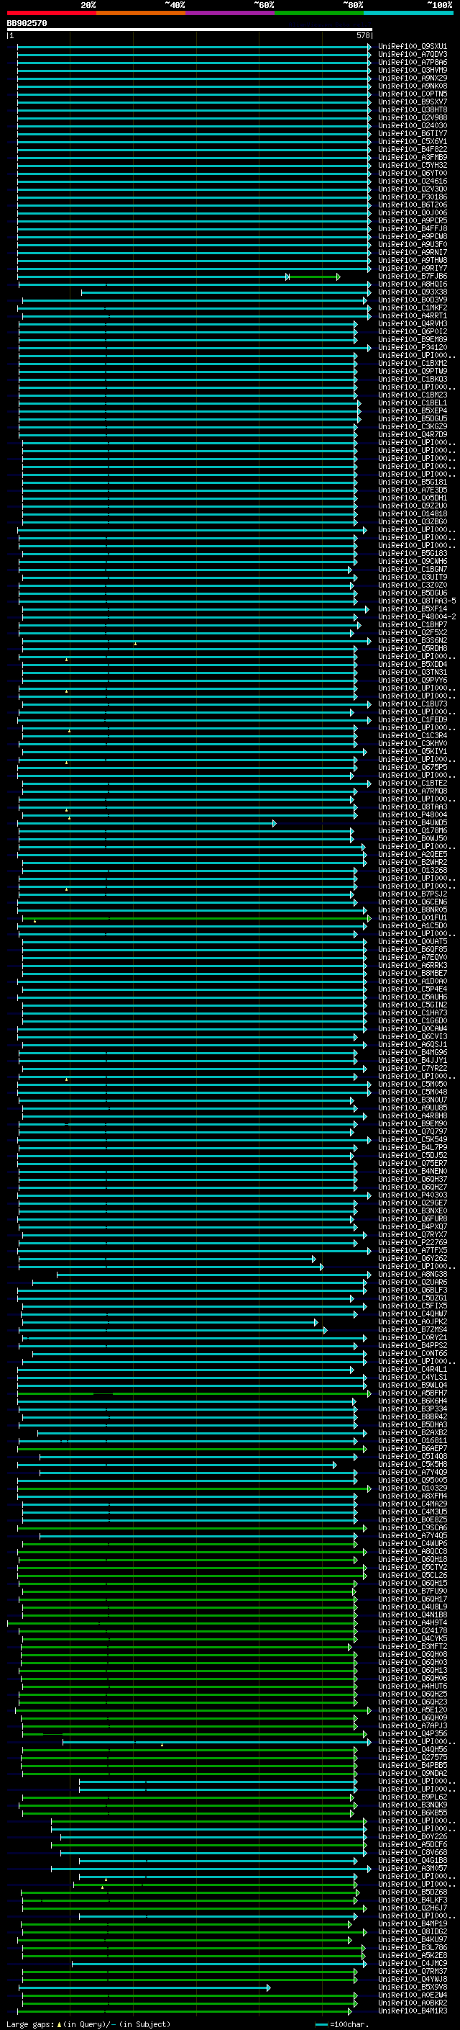460x2030 pixels.
Task: Open hit UniRef100_Q9PTW9
Action: 412,371
